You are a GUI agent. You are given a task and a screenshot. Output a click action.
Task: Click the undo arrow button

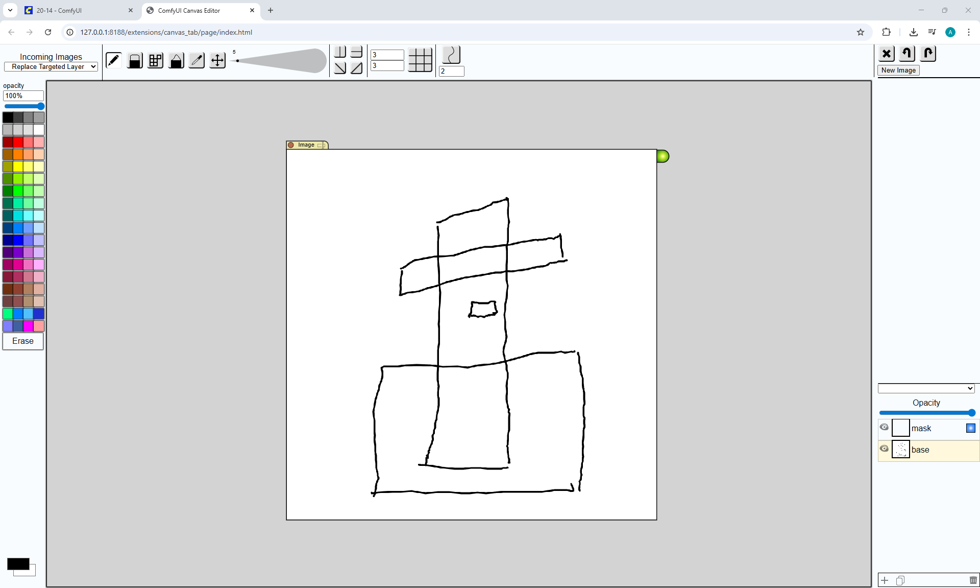907,53
